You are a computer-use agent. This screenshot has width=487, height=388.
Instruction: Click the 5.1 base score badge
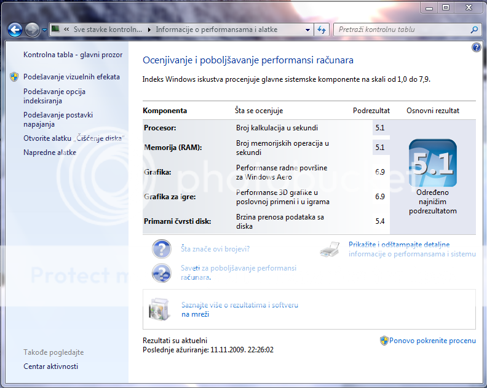coord(432,163)
